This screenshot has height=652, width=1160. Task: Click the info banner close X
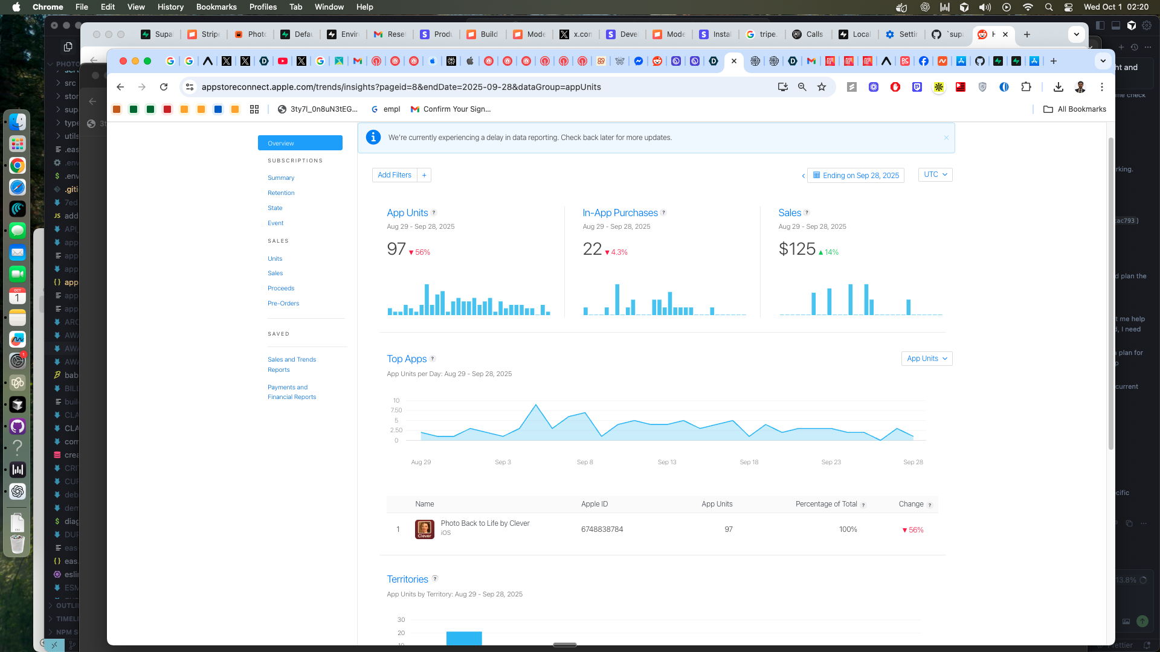[946, 138]
